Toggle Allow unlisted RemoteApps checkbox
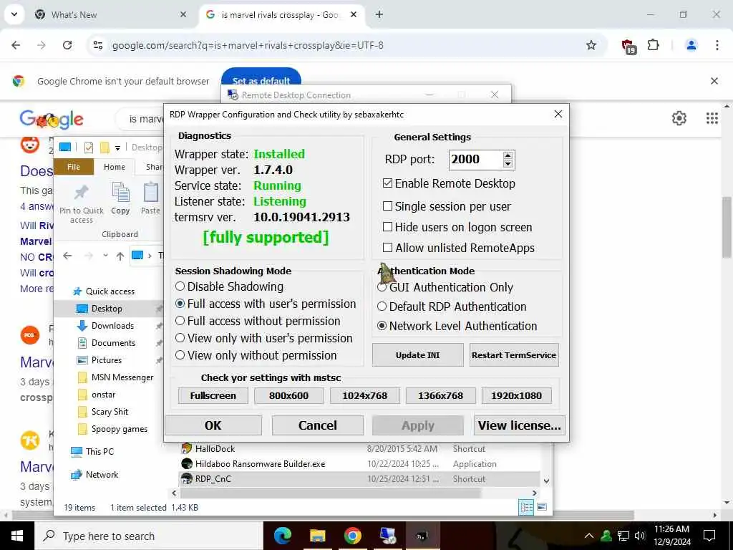Screen dimensions: 733x550 [x=387, y=247]
